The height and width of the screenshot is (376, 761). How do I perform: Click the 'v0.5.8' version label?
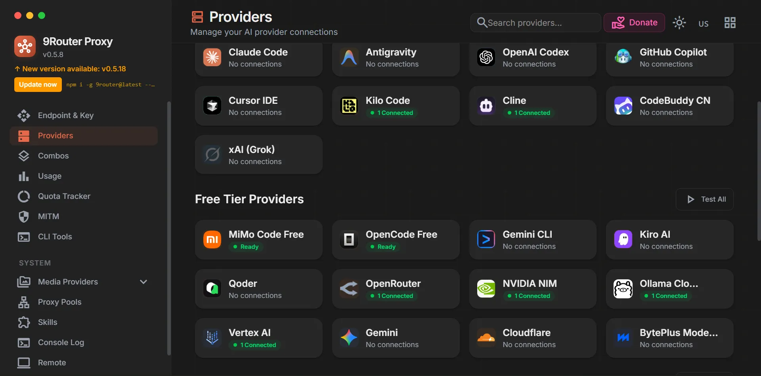click(53, 55)
